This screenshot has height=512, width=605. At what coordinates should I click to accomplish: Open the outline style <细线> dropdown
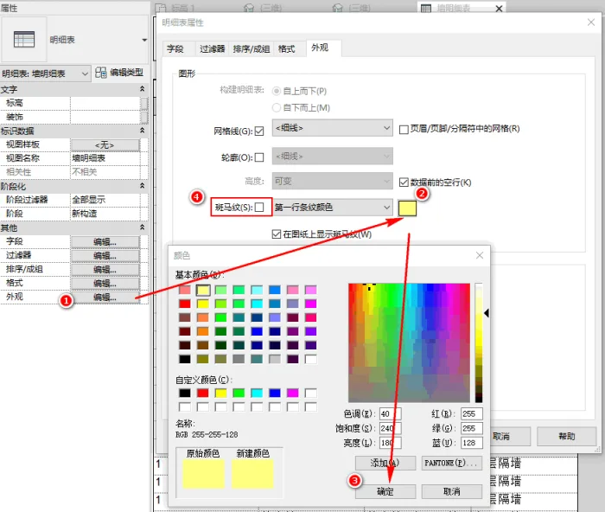(x=333, y=156)
